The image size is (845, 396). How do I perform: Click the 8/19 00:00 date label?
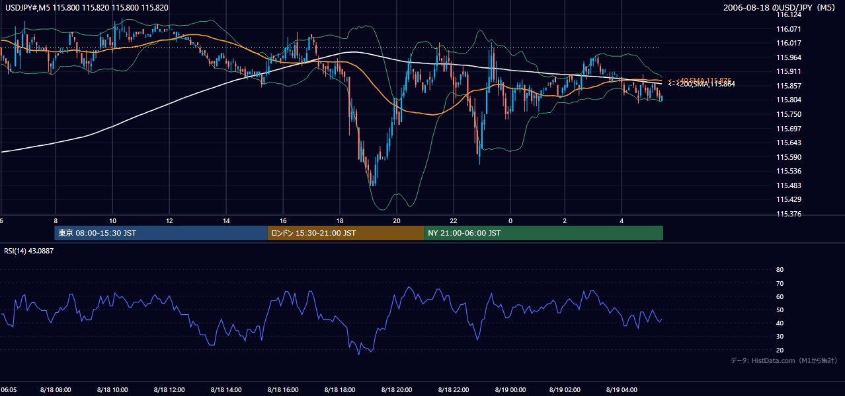(509, 390)
